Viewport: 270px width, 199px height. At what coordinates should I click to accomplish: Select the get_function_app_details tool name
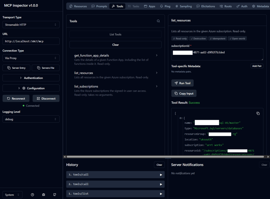click(91, 55)
